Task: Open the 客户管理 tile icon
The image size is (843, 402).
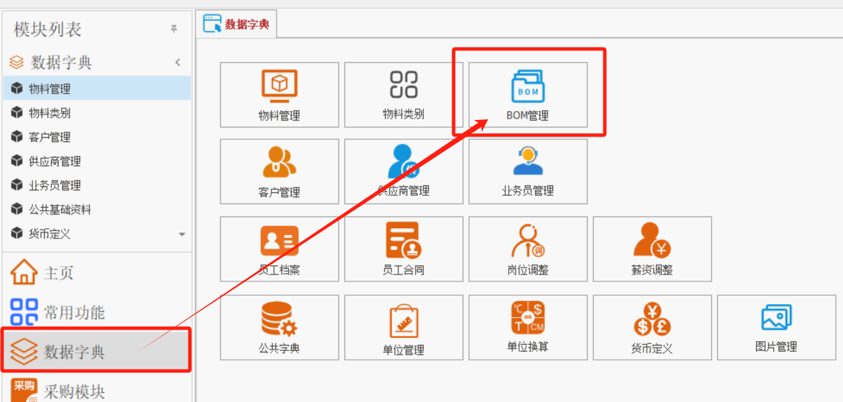Action: [x=280, y=162]
